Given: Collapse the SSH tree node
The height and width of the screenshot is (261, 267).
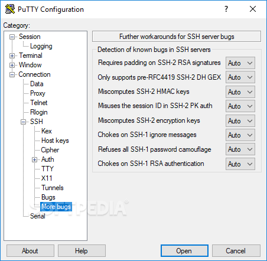Looking at the screenshot, I should pos(24,122).
